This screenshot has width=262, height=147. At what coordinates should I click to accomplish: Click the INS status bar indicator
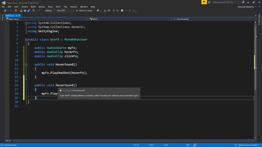point(188,145)
